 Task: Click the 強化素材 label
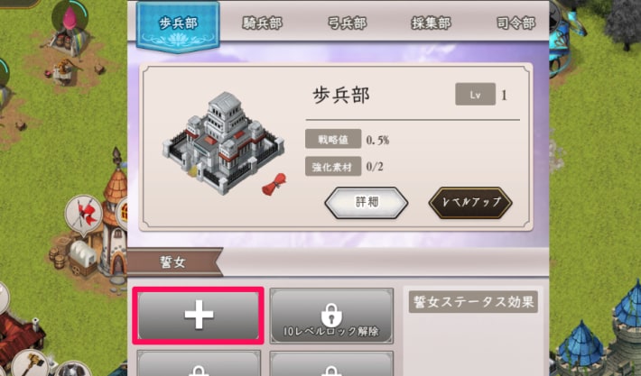[x=333, y=167]
